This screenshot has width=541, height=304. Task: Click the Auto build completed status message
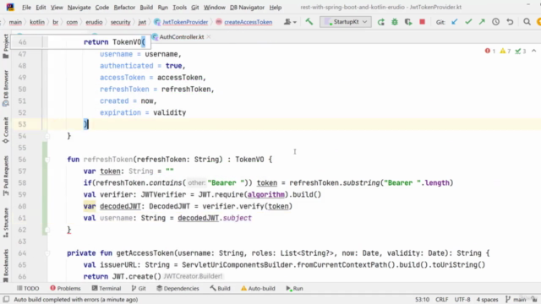76,300
